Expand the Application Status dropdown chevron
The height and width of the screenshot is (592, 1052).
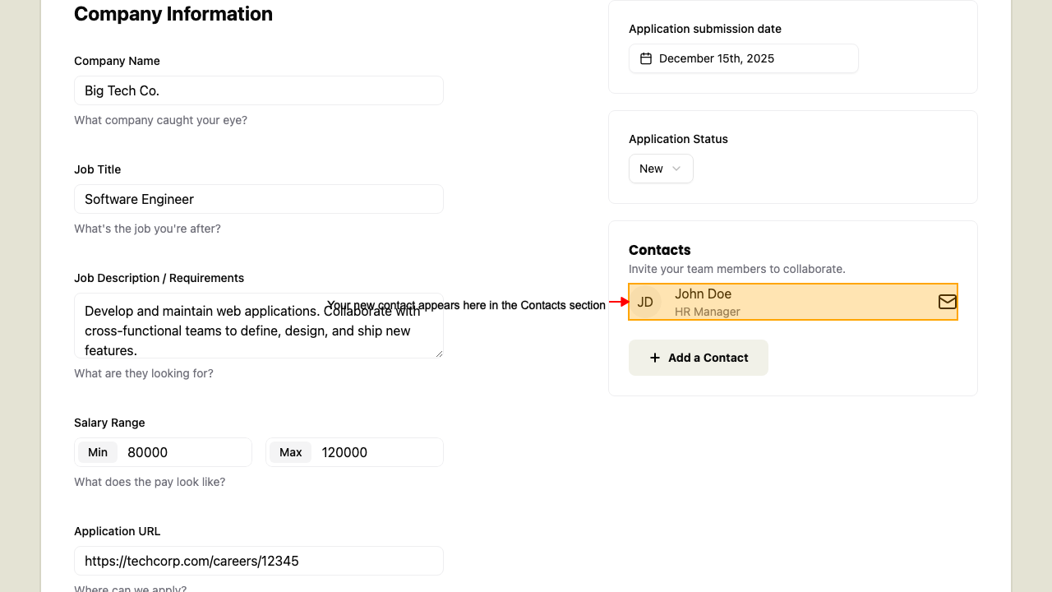click(676, 169)
